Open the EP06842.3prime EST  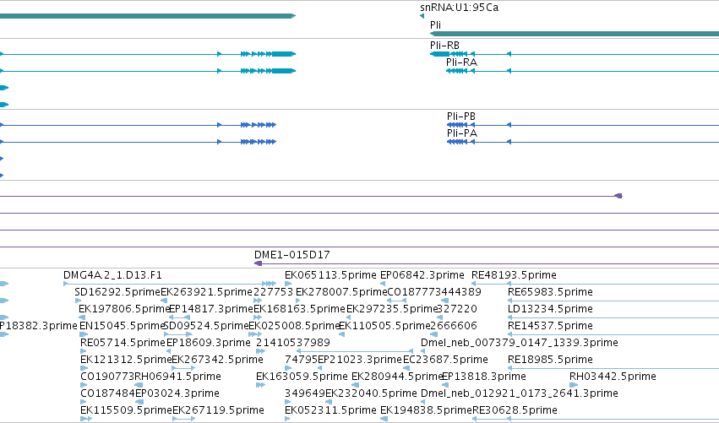pyautogui.click(x=422, y=275)
